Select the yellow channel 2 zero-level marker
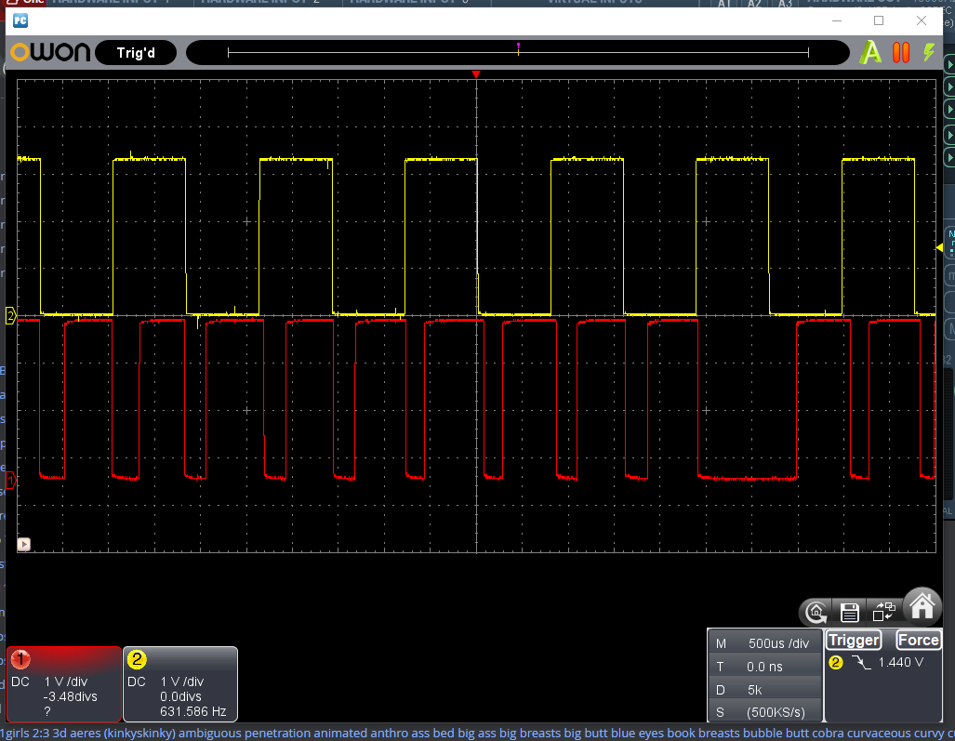Screen dimensions: 955x741 (10, 315)
